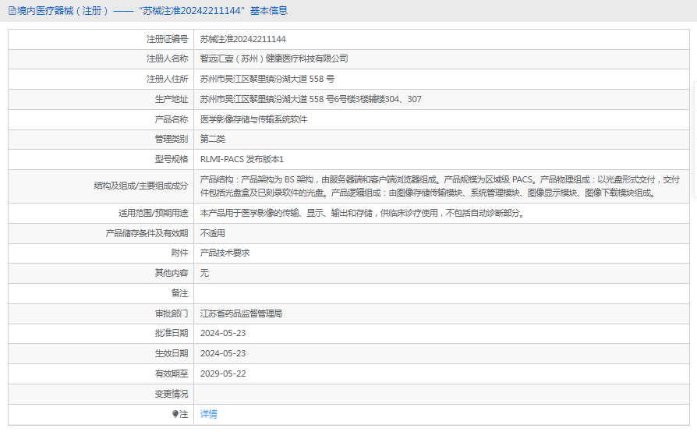Click the 生产地址 row label
This screenshot has width=697, height=432.
click(172, 99)
